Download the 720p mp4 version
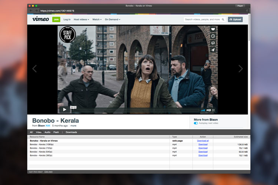This screenshot has height=185, width=278. pos(203,148)
